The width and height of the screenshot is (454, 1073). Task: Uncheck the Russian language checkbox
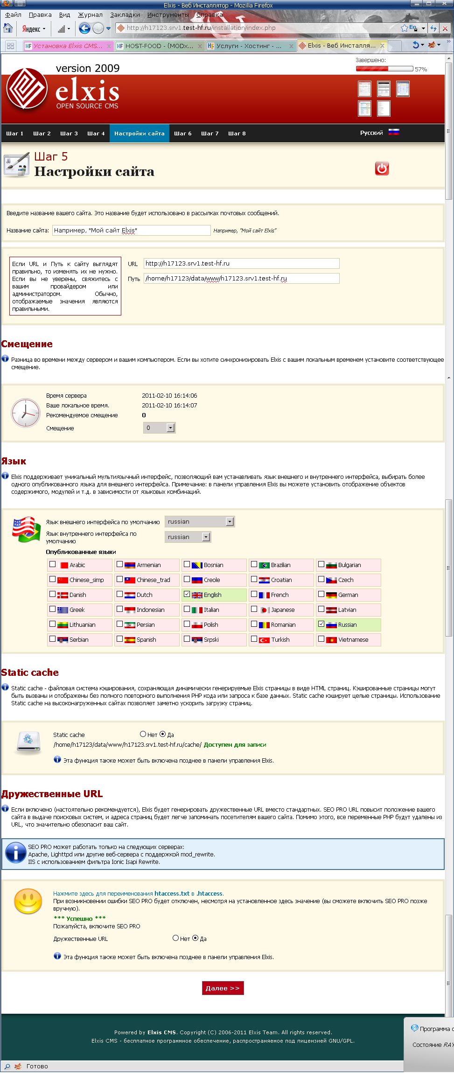pos(321,624)
